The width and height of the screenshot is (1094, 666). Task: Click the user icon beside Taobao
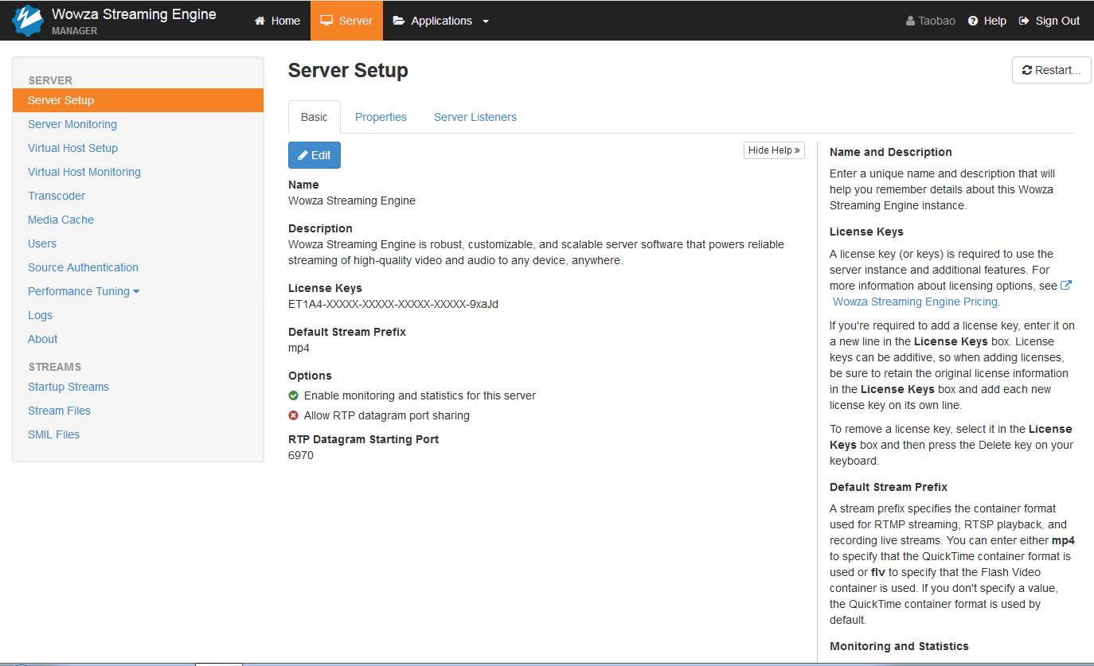pos(910,21)
